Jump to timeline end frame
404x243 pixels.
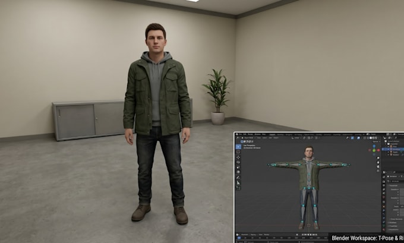tap(317, 235)
